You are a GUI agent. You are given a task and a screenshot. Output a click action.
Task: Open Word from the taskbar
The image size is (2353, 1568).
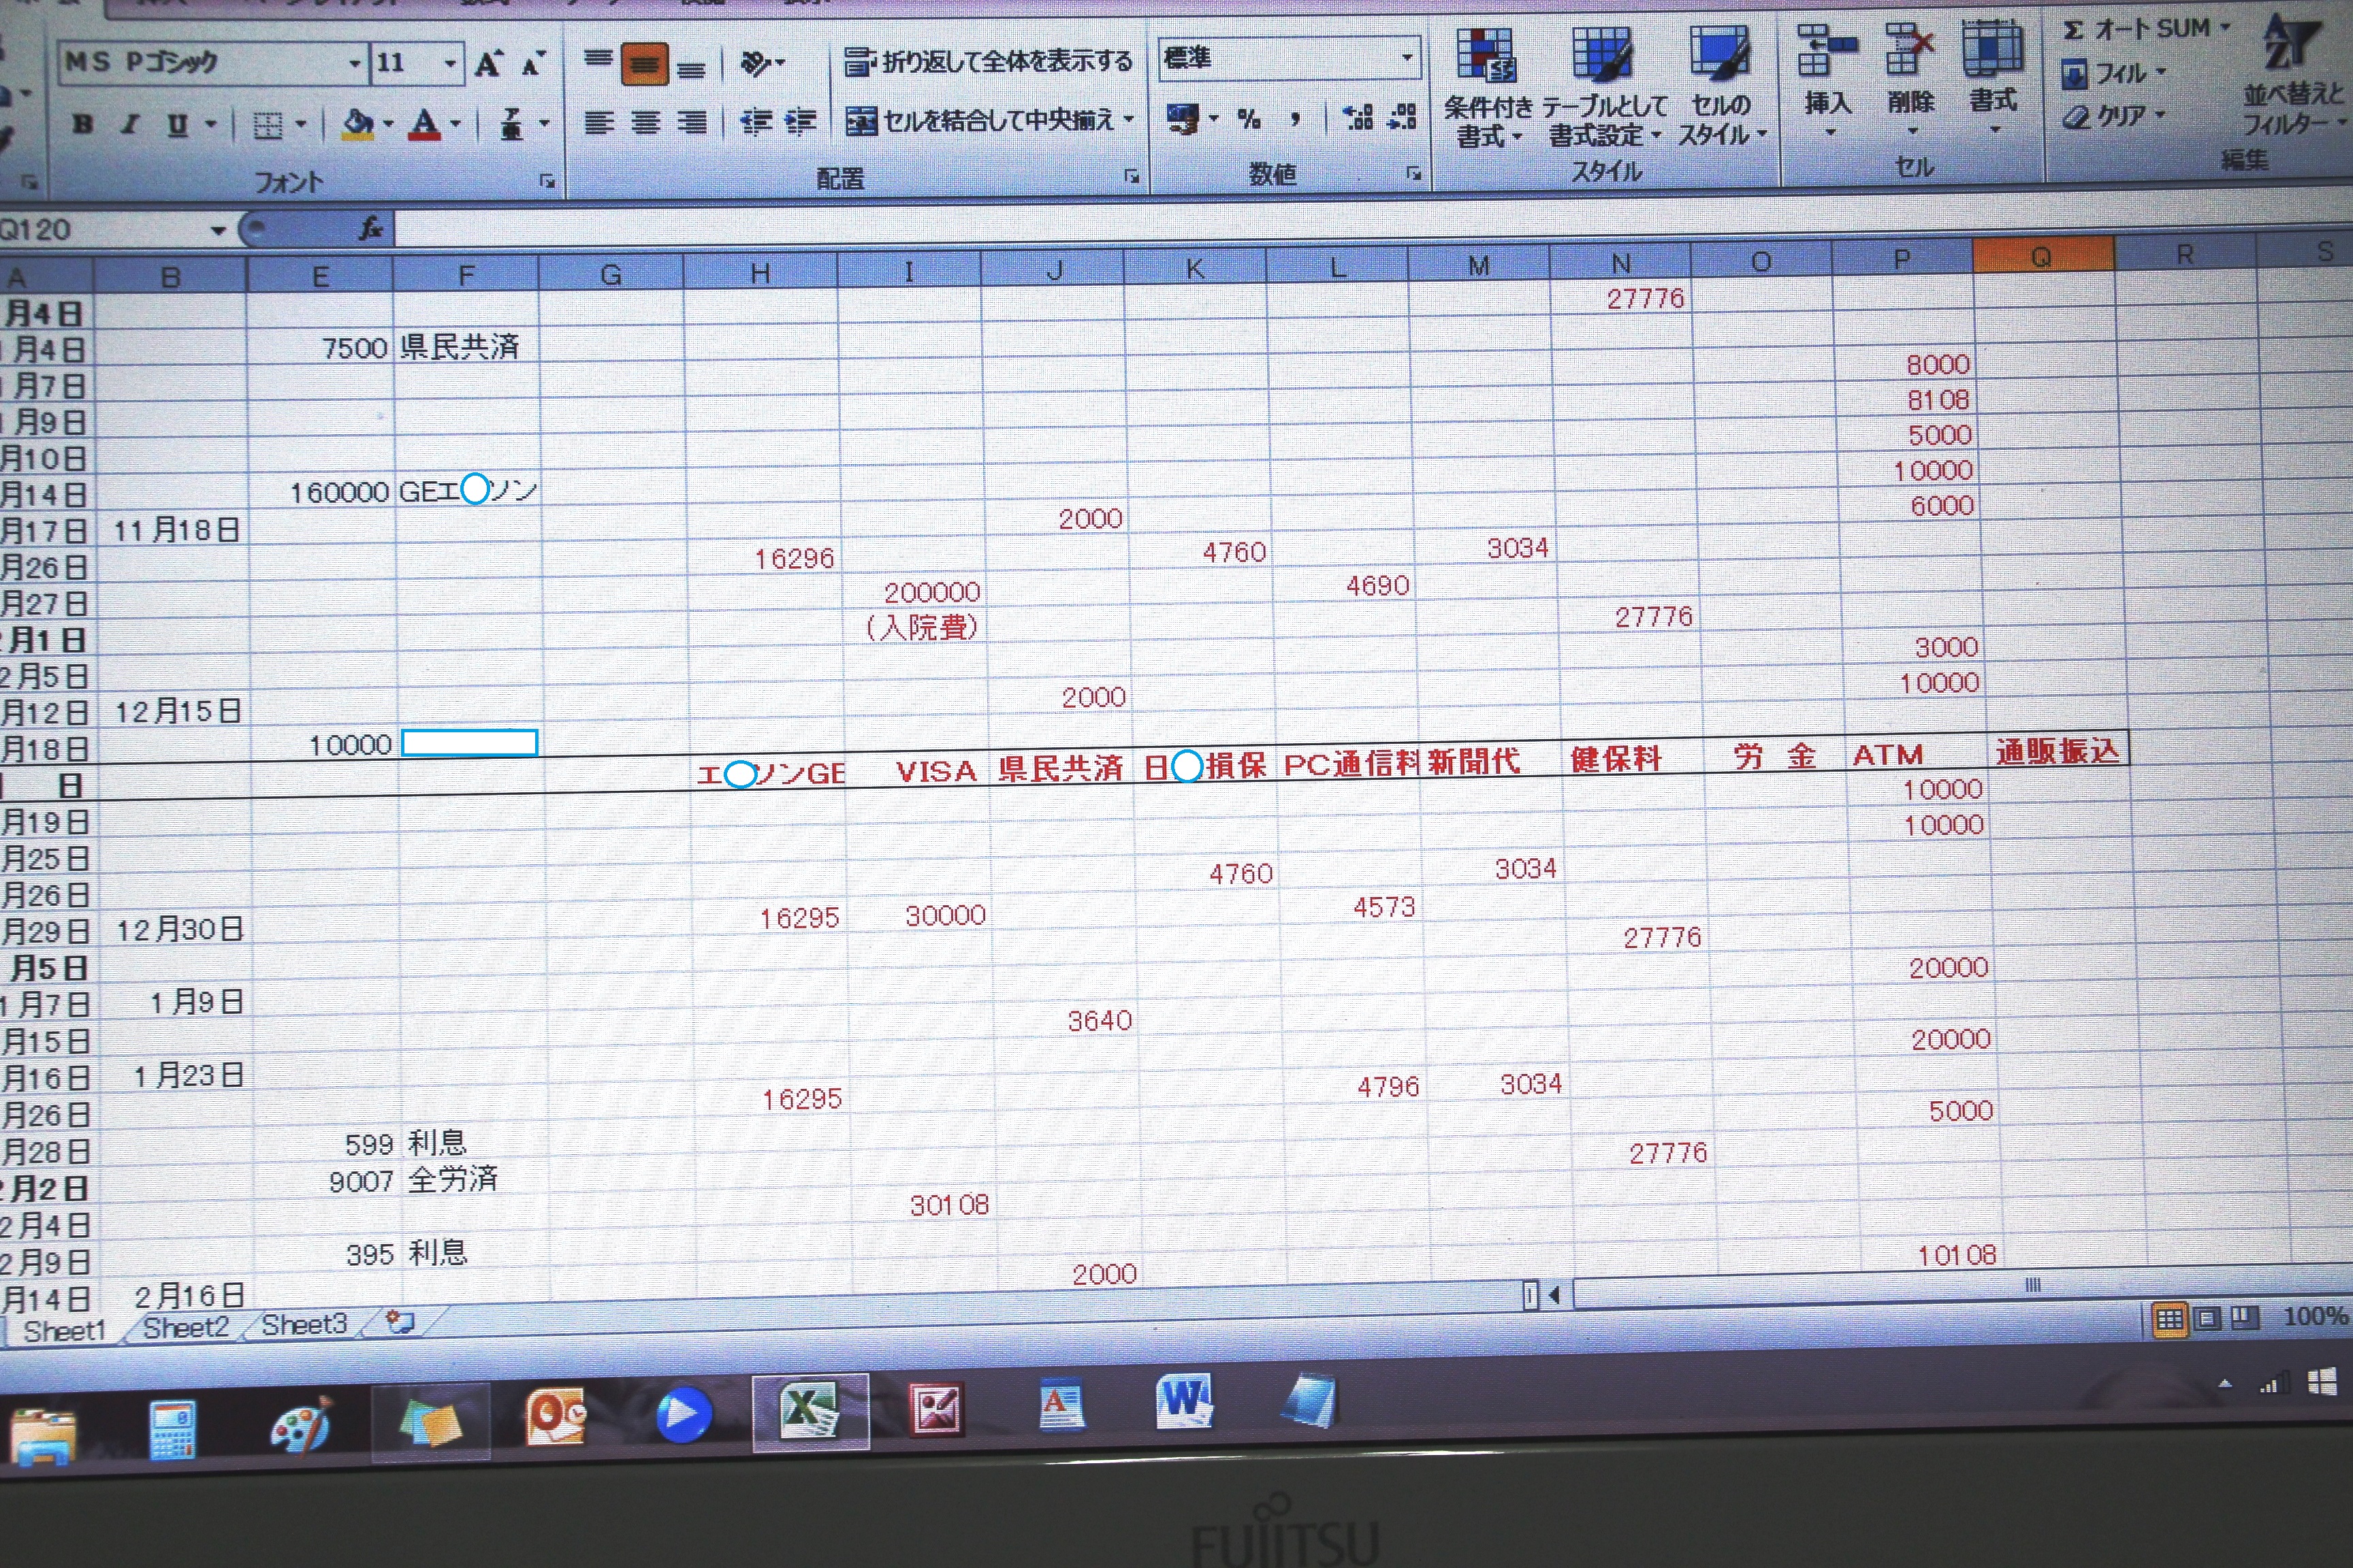click(x=1183, y=1400)
